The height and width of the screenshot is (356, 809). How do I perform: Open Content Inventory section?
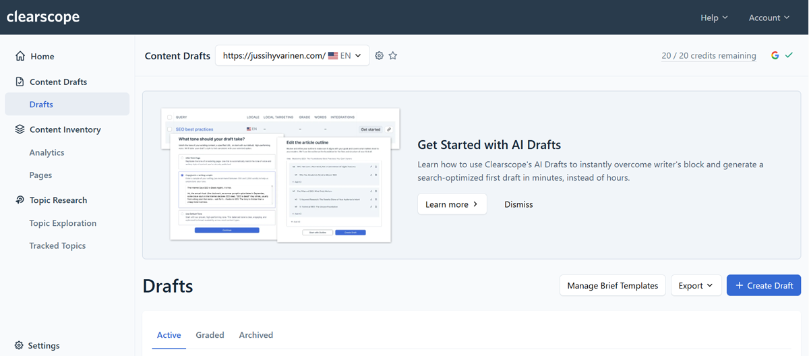tap(65, 129)
